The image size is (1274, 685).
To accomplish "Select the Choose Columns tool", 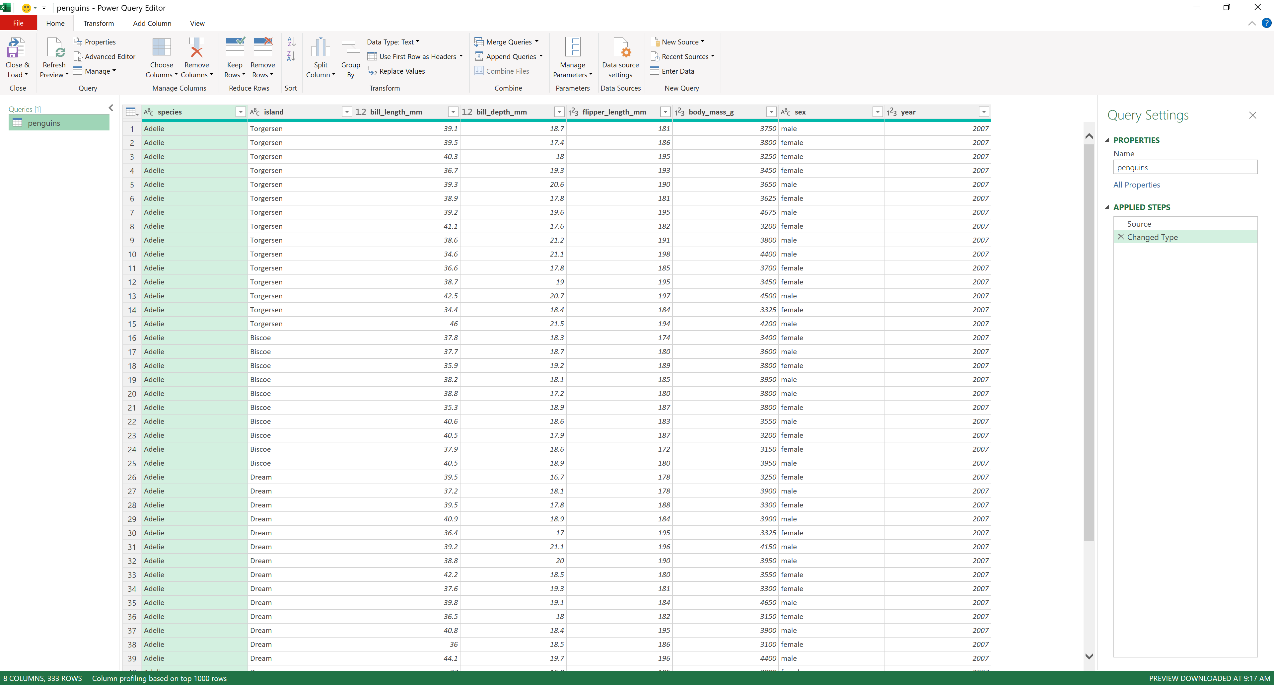I will coord(161,57).
